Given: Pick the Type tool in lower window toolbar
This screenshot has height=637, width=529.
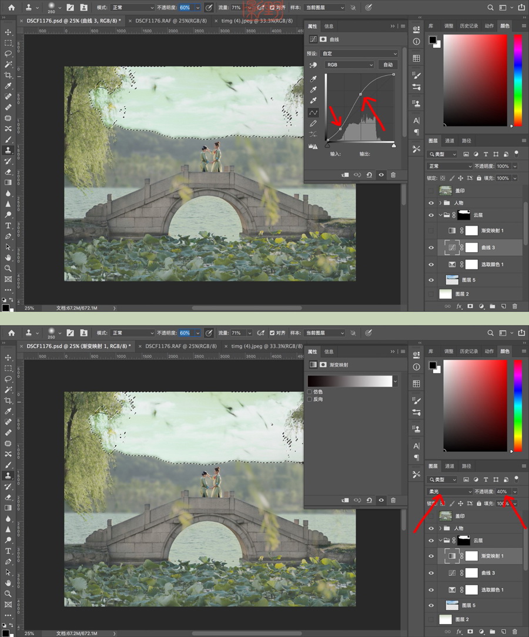Looking at the screenshot, I should coord(8,551).
